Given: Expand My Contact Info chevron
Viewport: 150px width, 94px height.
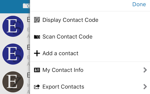Looking at the screenshot, I should coord(145,70).
